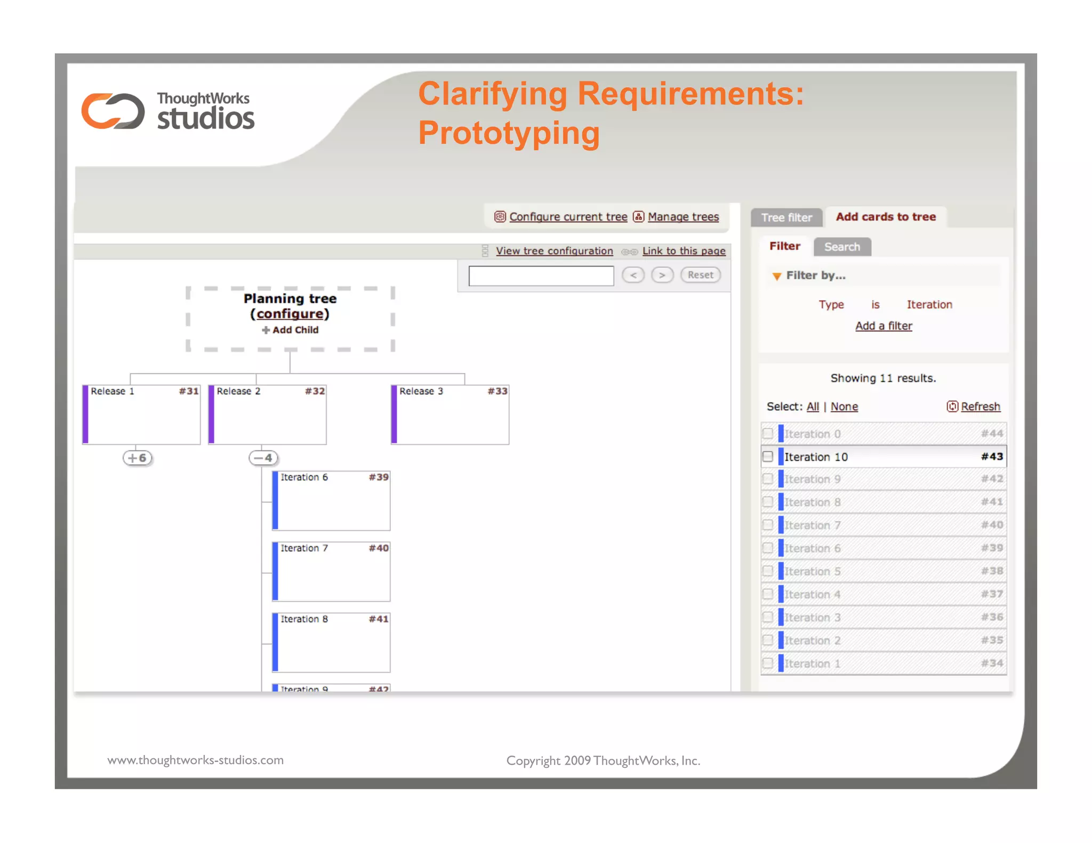Click the Manage trees icon
This screenshot has width=1092, height=843.
638,216
